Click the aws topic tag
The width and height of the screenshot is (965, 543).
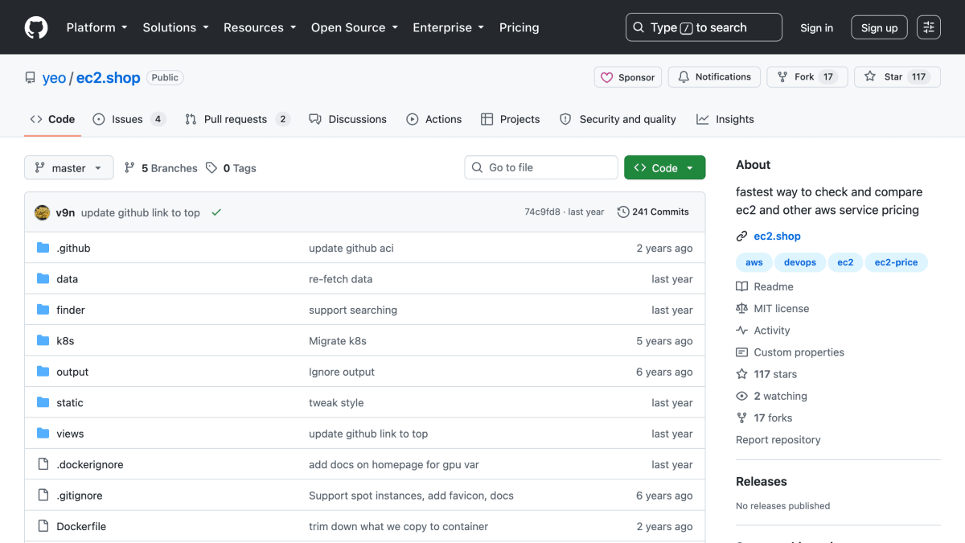754,262
